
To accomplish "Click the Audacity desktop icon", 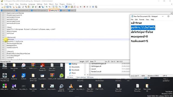I will tap(14, 77).
